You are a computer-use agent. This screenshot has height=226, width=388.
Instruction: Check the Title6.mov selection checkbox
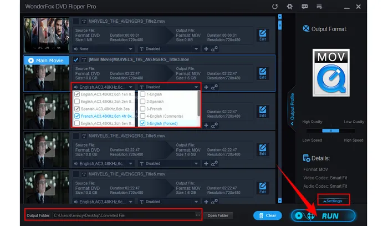[x=76, y=174]
